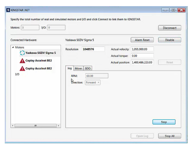Click the Resolution value field
The image size is (193, 150).
click(x=93, y=49)
